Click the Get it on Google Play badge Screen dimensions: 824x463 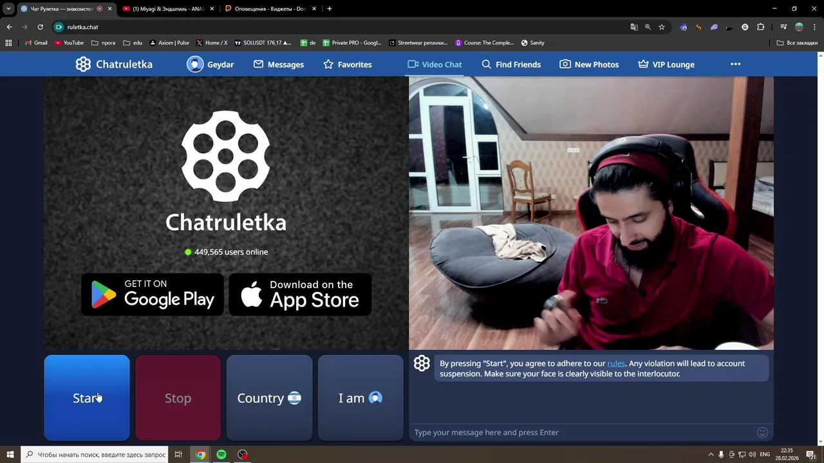[x=153, y=295]
